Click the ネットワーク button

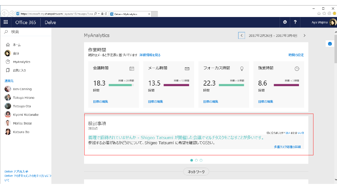(x=196, y=172)
